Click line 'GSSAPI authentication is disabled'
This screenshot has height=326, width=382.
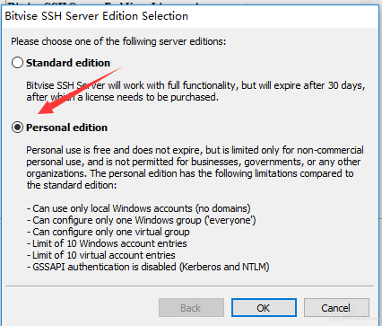click(148, 267)
